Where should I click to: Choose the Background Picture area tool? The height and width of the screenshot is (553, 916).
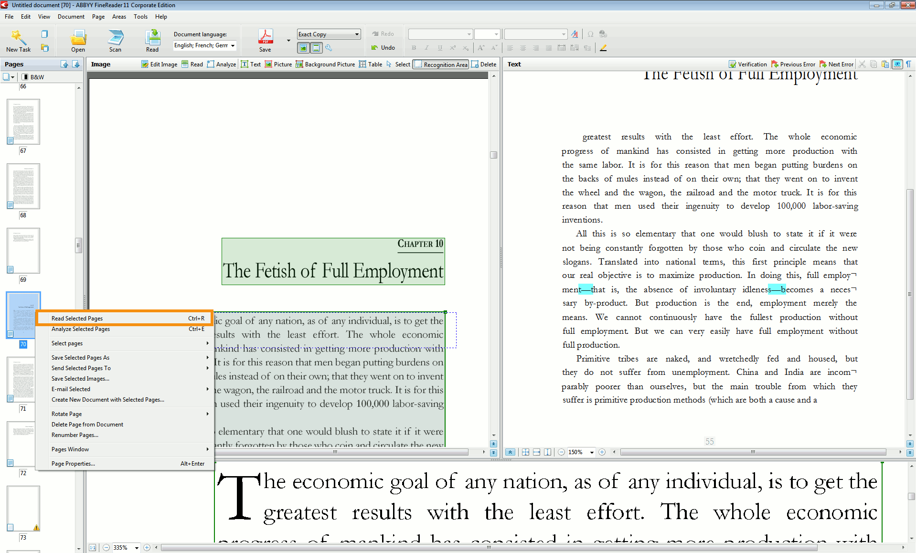coord(325,64)
